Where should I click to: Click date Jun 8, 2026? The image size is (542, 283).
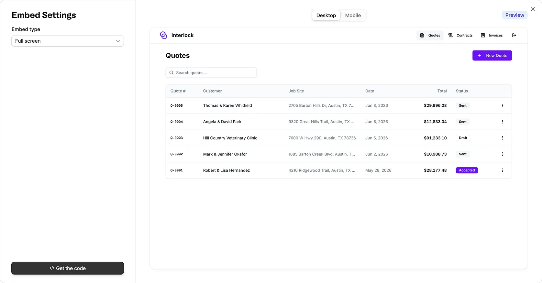tap(377, 105)
